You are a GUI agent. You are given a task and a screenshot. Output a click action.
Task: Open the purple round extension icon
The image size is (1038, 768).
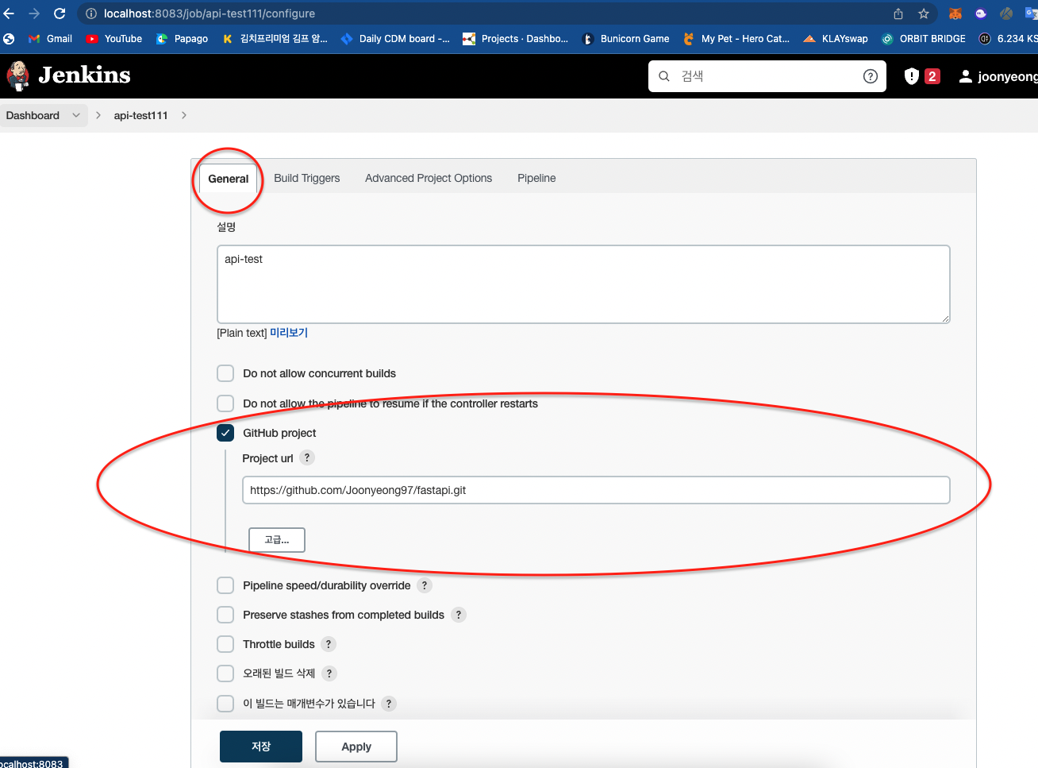coord(981,14)
